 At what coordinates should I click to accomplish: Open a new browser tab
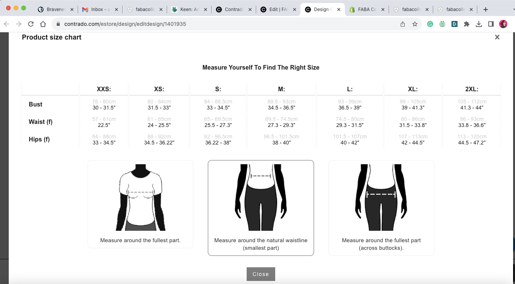(x=485, y=10)
